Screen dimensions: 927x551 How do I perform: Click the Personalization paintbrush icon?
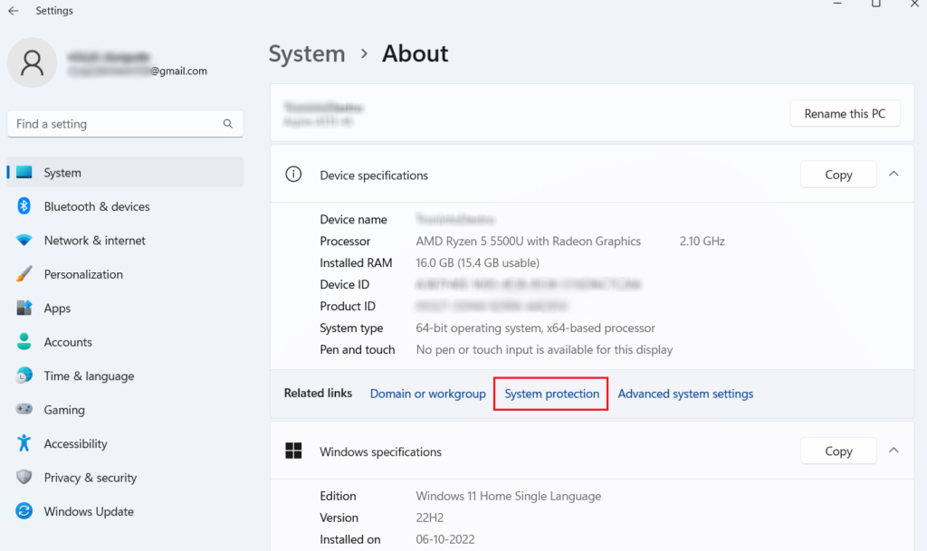(24, 274)
